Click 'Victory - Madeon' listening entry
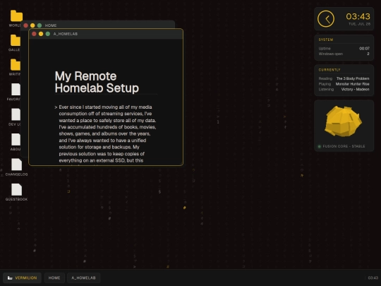This screenshot has height=286, width=381. point(355,89)
